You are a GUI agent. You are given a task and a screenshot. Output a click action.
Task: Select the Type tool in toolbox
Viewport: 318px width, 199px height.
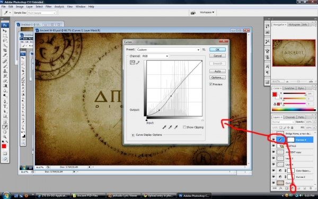(x=5, y=106)
